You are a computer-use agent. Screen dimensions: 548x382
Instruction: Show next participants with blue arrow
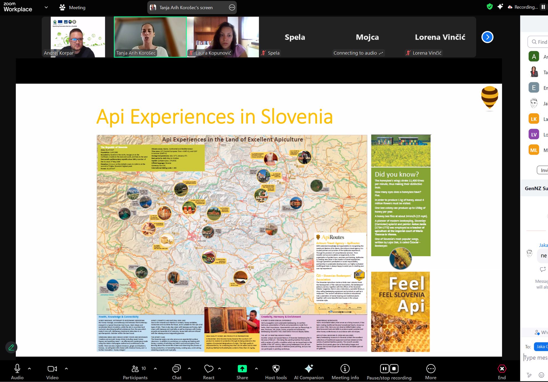(487, 37)
